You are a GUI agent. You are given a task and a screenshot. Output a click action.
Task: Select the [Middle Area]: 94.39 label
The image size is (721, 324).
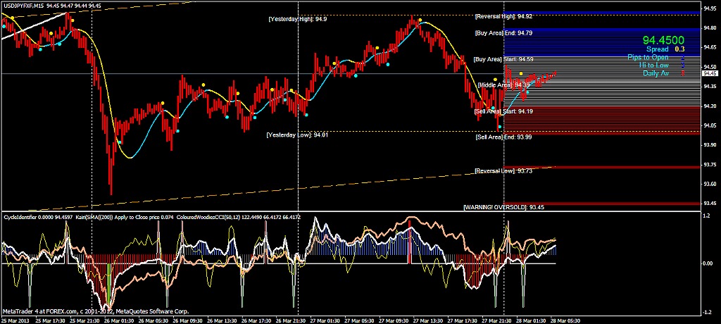point(504,85)
